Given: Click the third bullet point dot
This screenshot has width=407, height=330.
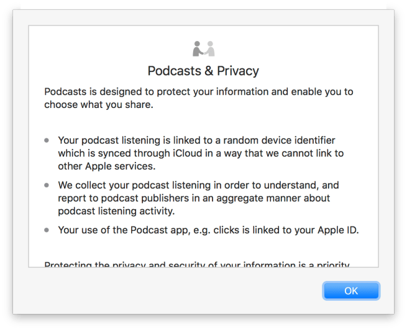Looking at the screenshot, I should coord(47,230).
